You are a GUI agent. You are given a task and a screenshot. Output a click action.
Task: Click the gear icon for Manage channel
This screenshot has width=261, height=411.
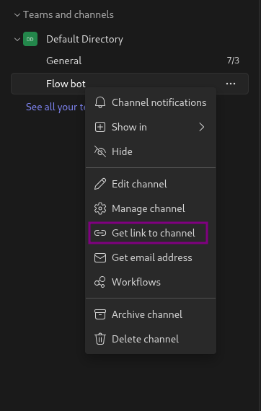(x=100, y=208)
